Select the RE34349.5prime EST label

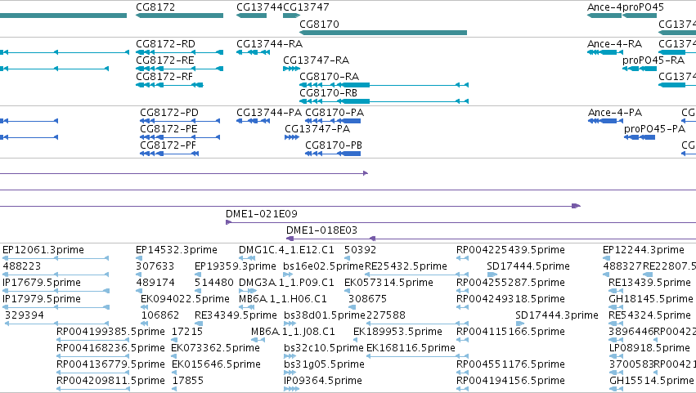click(236, 316)
